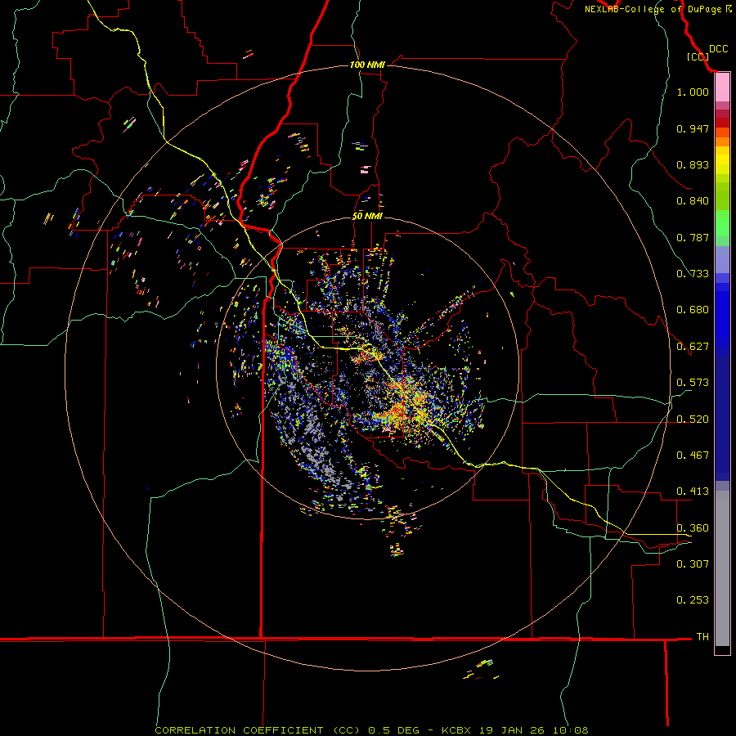The image size is (736, 736).
Task: Click the 0.787 legend value
Action: tap(693, 237)
